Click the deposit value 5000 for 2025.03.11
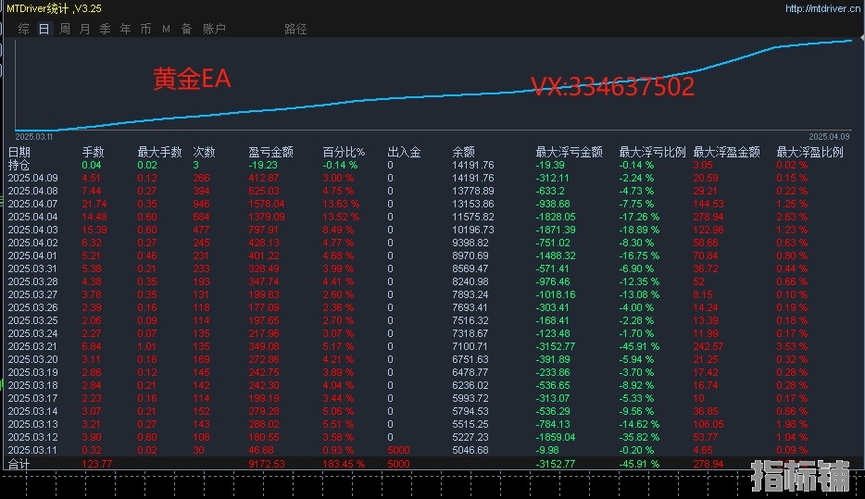865x499 pixels. (x=398, y=450)
